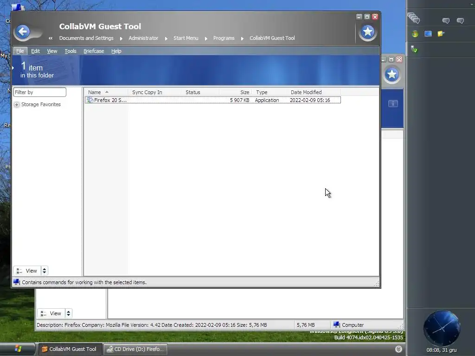Click the Windows flag Start button
The image size is (475, 356).
(x=18, y=349)
